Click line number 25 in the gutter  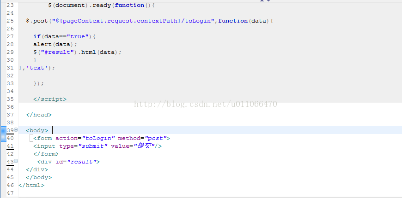10,21
